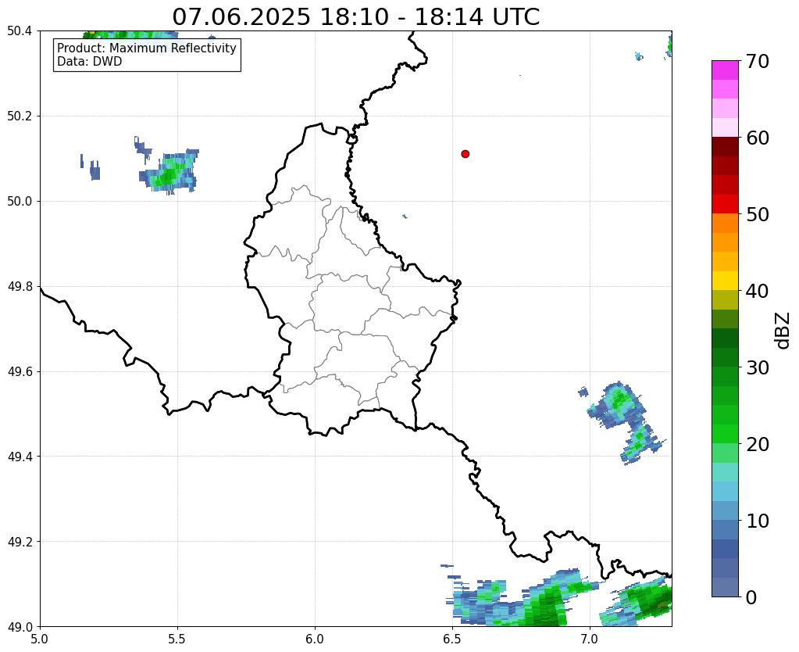Screen dimensions: 799x652
Task: Click the latitude axis label 49.2
Action: 20,542
